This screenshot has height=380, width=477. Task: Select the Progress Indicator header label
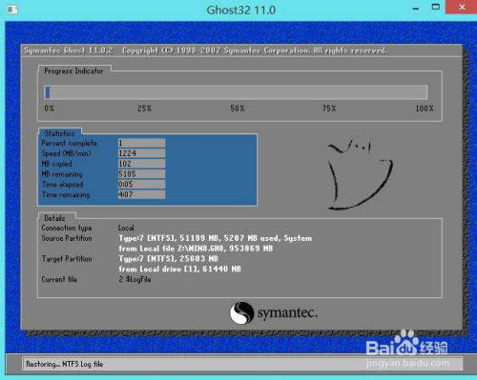click(74, 70)
